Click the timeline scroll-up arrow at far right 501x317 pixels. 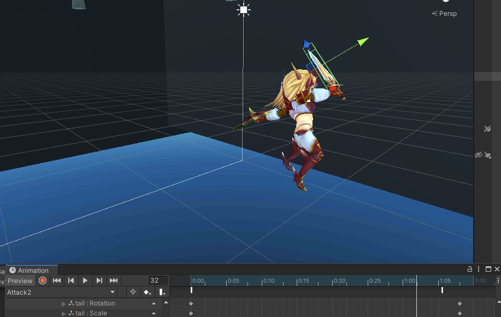tap(499, 302)
